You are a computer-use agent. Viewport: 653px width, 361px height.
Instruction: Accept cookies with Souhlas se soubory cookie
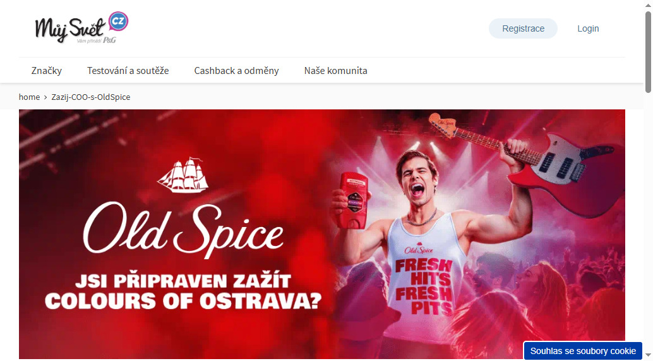(583, 351)
